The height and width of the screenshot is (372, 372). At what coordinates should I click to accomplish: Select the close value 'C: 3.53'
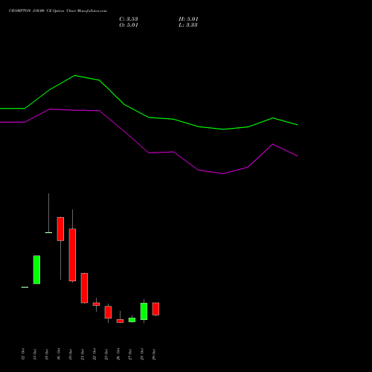pyautogui.click(x=129, y=19)
